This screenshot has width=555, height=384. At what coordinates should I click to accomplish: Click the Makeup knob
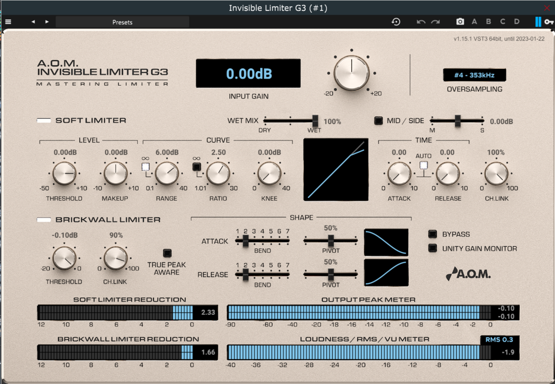click(x=115, y=173)
